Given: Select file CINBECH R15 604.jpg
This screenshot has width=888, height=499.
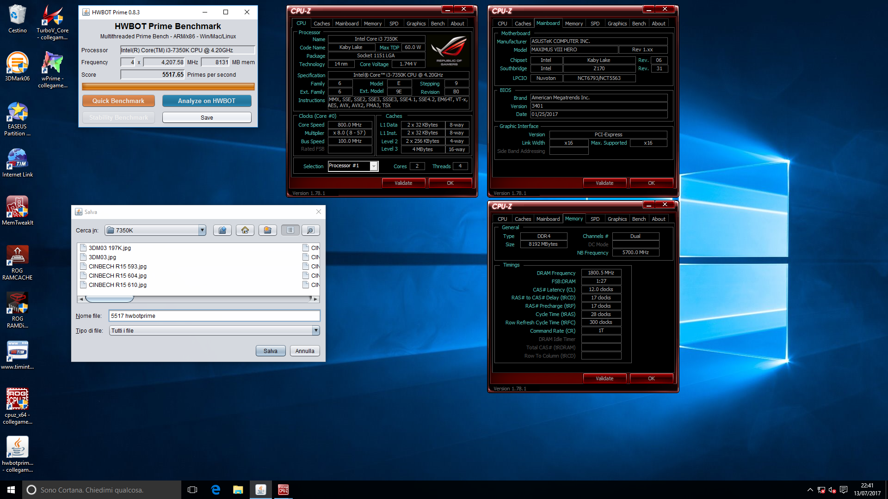Looking at the screenshot, I should 117,276.
